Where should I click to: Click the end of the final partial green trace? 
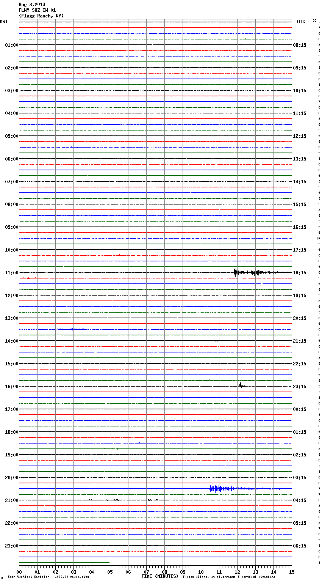coord(109,563)
